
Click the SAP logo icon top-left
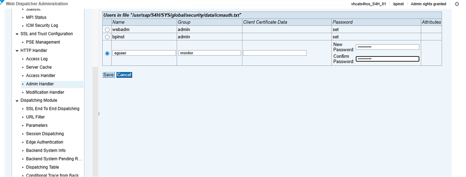pyautogui.click(x=1, y=3)
